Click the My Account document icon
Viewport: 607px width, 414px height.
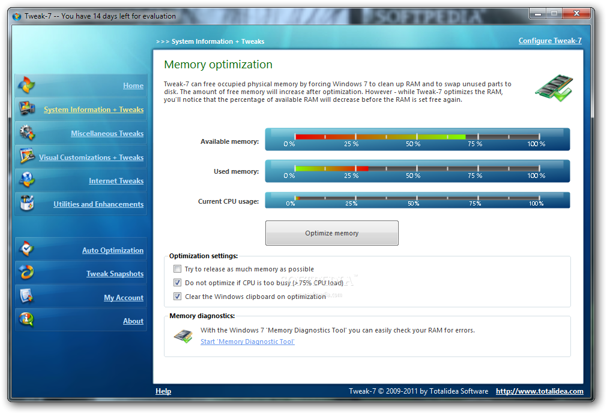26,296
